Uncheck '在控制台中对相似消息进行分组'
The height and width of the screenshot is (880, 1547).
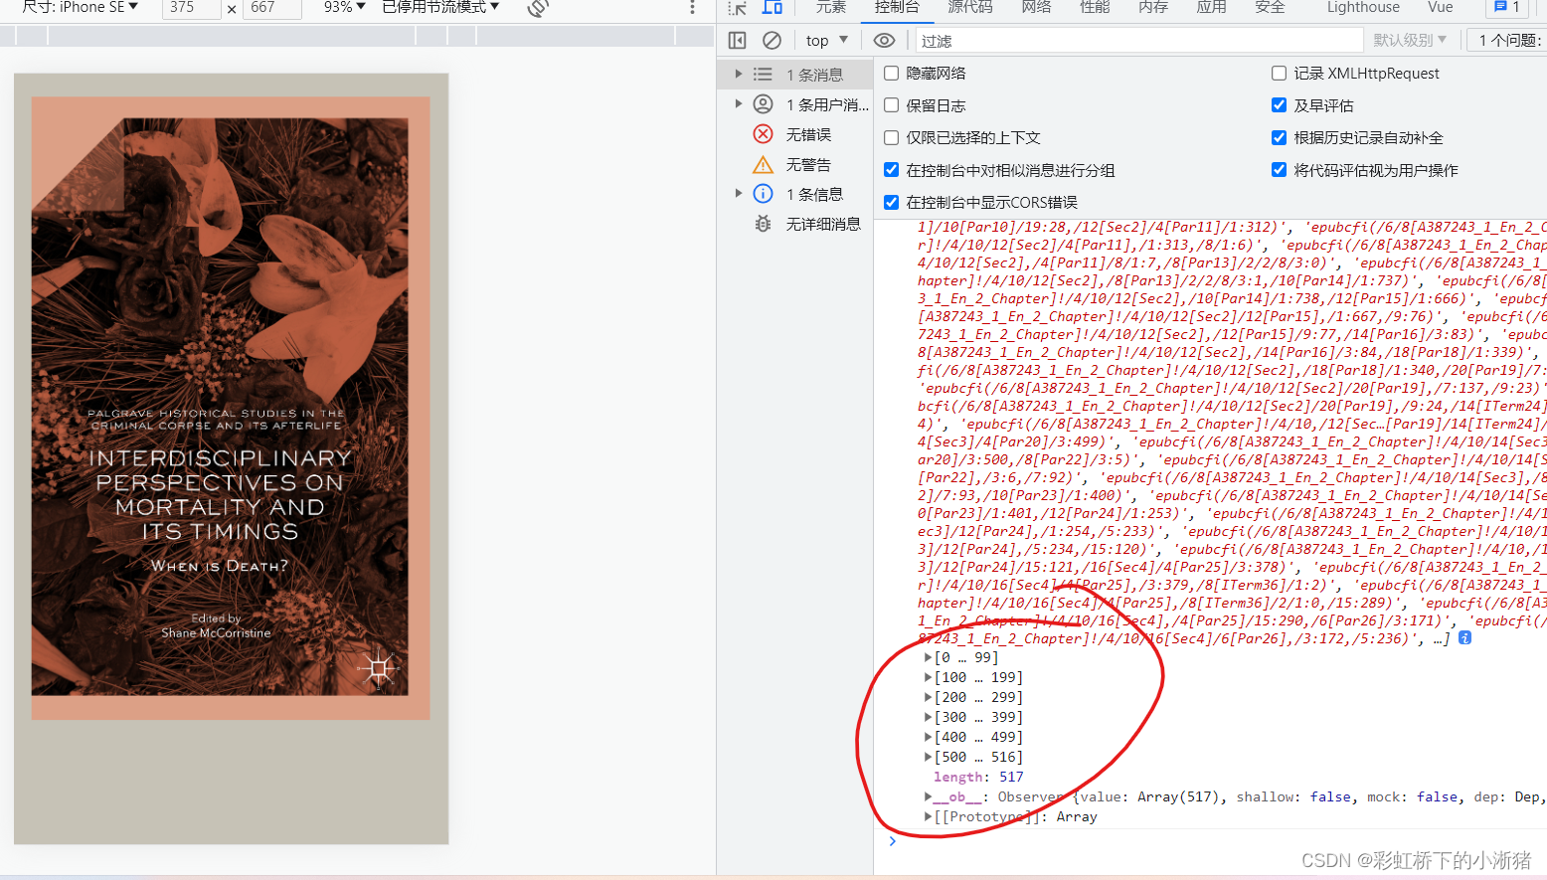click(x=892, y=170)
